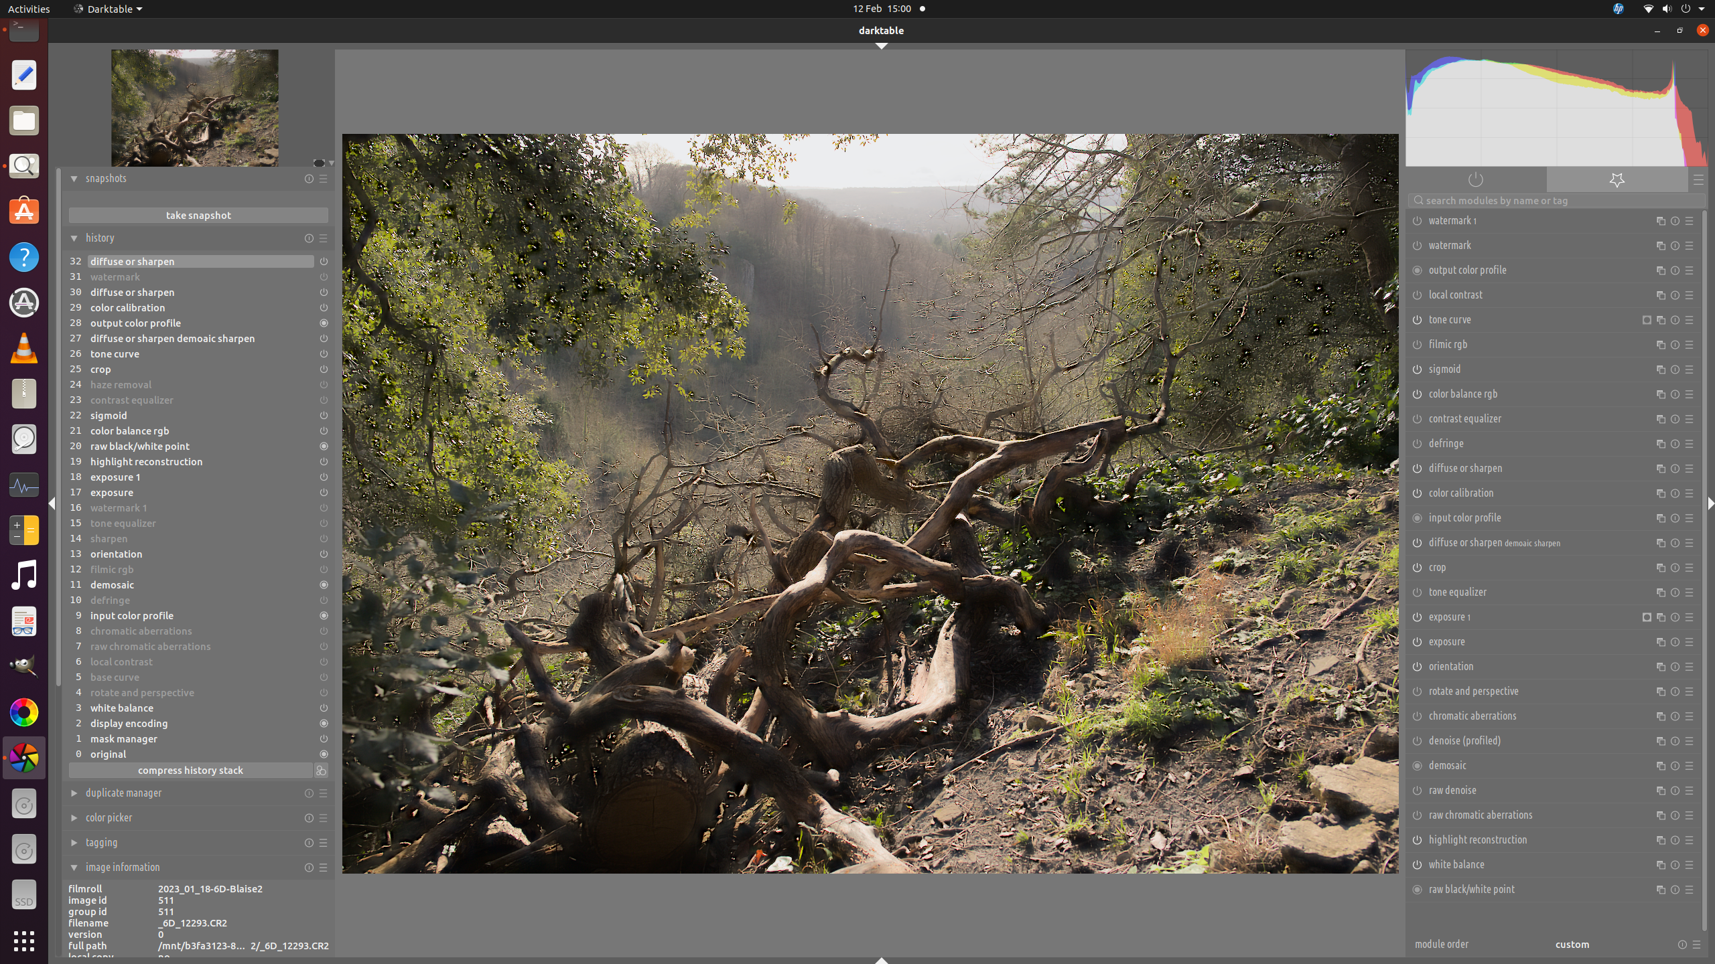Click mask indicator icon on tone curve module

[x=1647, y=320]
